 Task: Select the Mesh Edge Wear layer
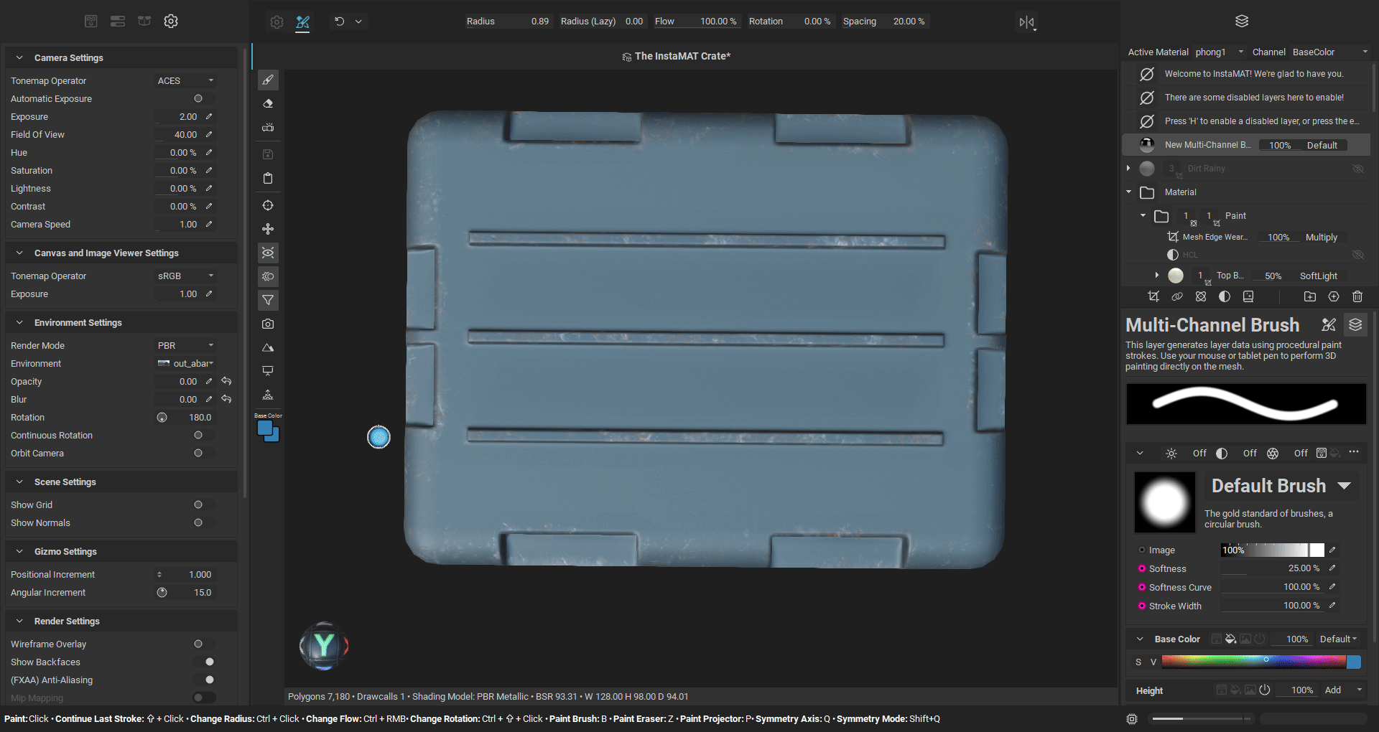pos(1215,237)
